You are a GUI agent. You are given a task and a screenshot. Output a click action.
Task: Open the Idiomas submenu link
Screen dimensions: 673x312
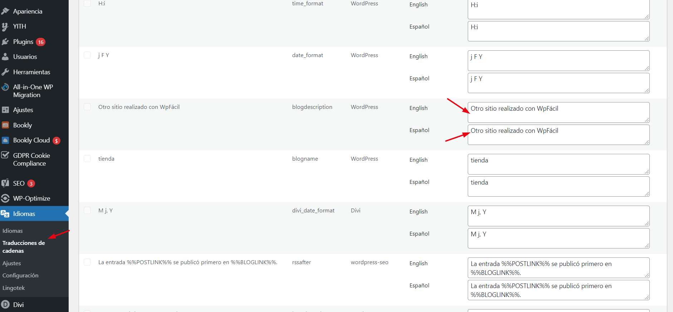(13, 231)
